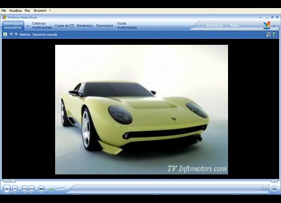281x203 pixels.
Task: Click the Stop button
Action: (15, 189)
